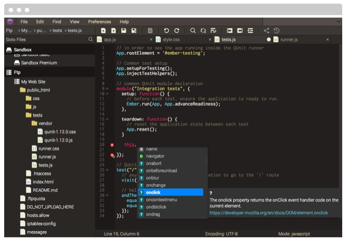Image resolution: width=347 pixels, height=240 pixels.
Task: Click the Auto-format code icon
Action: pos(251,31)
